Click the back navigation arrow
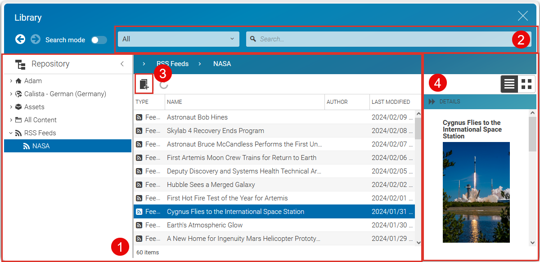 [x=20, y=39]
